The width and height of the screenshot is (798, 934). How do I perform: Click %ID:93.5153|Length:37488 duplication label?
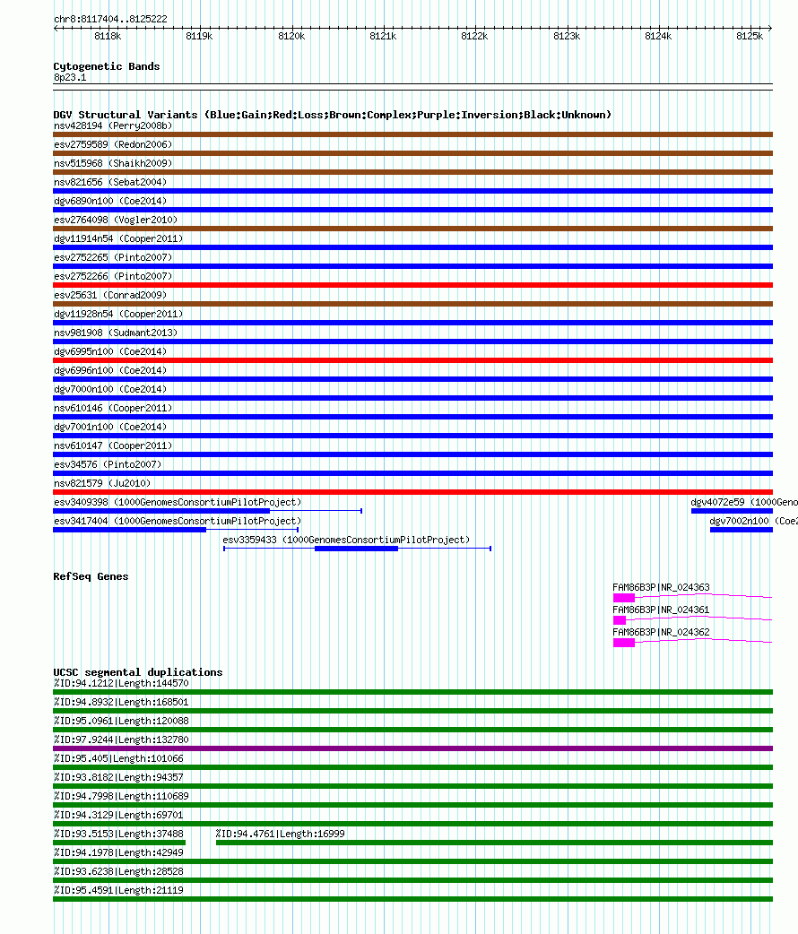118,834
